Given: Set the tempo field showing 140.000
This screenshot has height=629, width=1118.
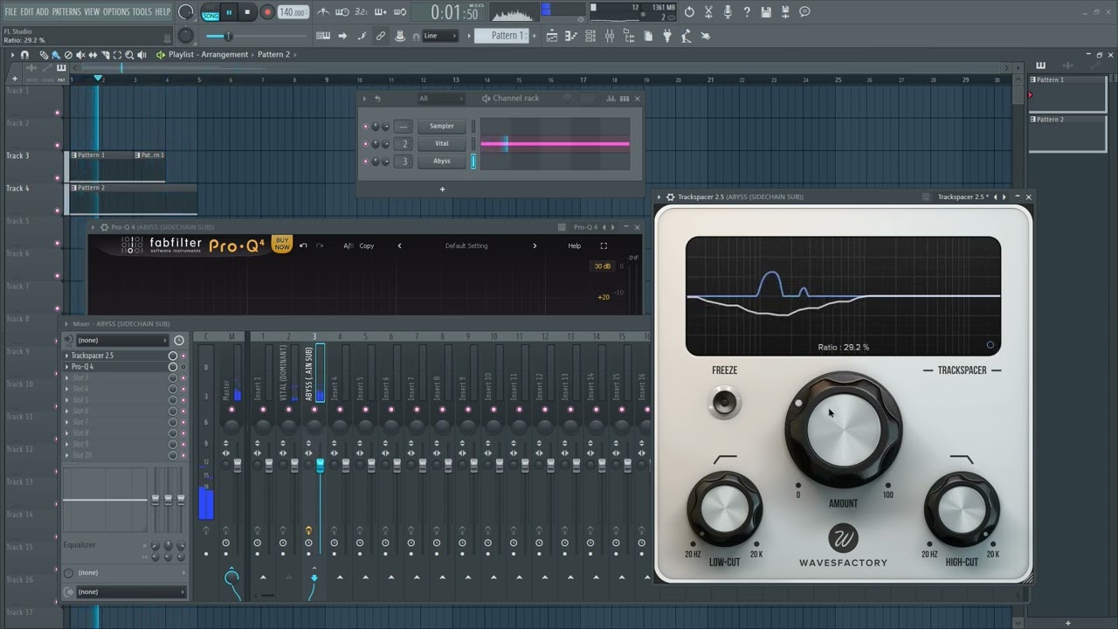Looking at the screenshot, I should coord(293,13).
